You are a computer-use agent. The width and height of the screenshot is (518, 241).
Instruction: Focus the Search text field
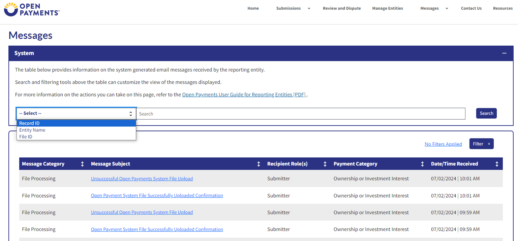pyautogui.click(x=301, y=114)
